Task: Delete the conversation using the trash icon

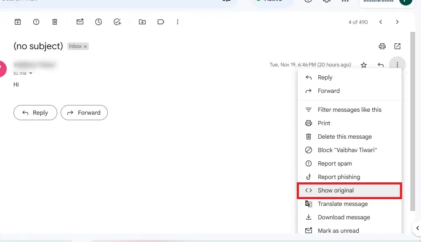Action: click(x=54, y=22)
